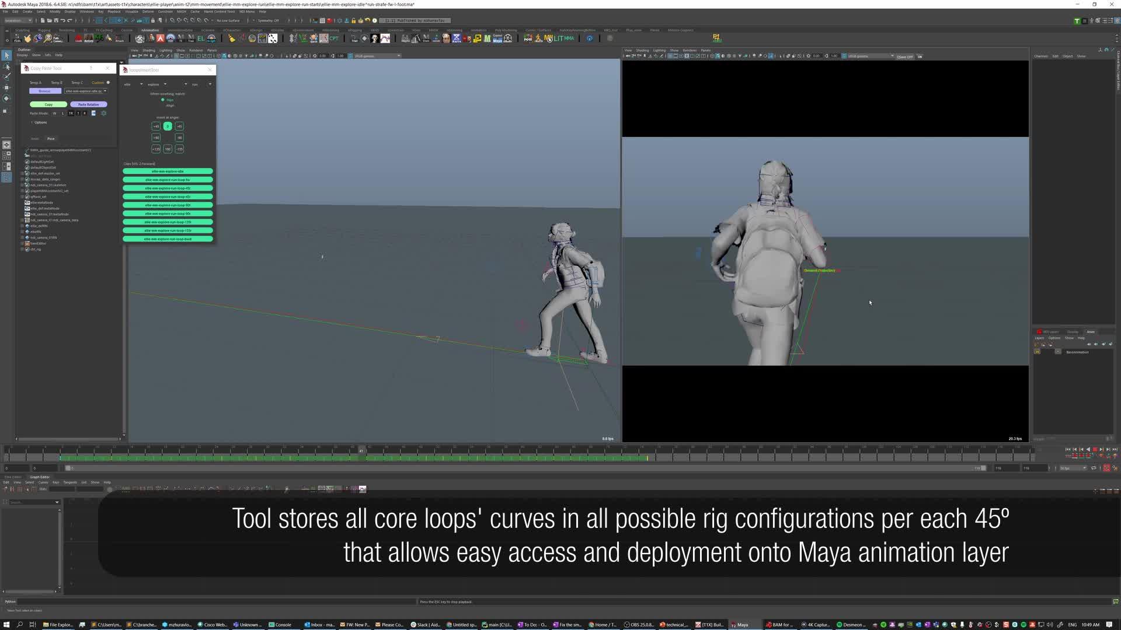The height and width of the screenshot is (630, 1121).
Task: Click the film reel shelf icon
Action: click(x=508, y=38)
